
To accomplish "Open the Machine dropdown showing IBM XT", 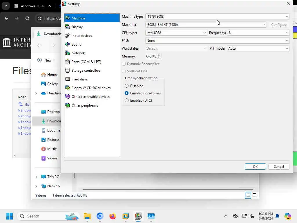I will point(206,25).
